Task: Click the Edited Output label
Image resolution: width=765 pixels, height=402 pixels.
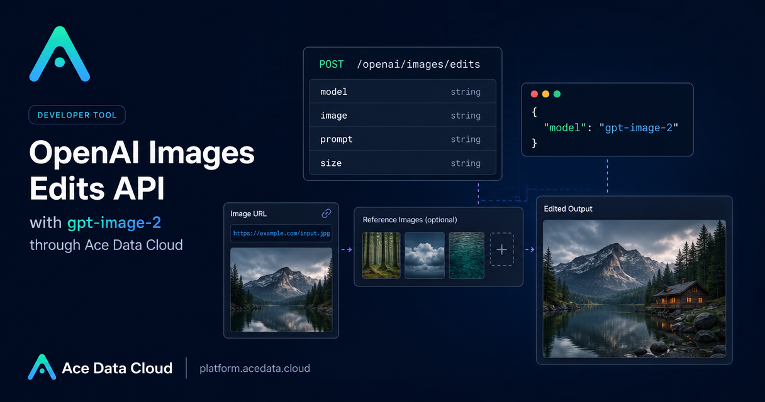Action: [568, 209]
